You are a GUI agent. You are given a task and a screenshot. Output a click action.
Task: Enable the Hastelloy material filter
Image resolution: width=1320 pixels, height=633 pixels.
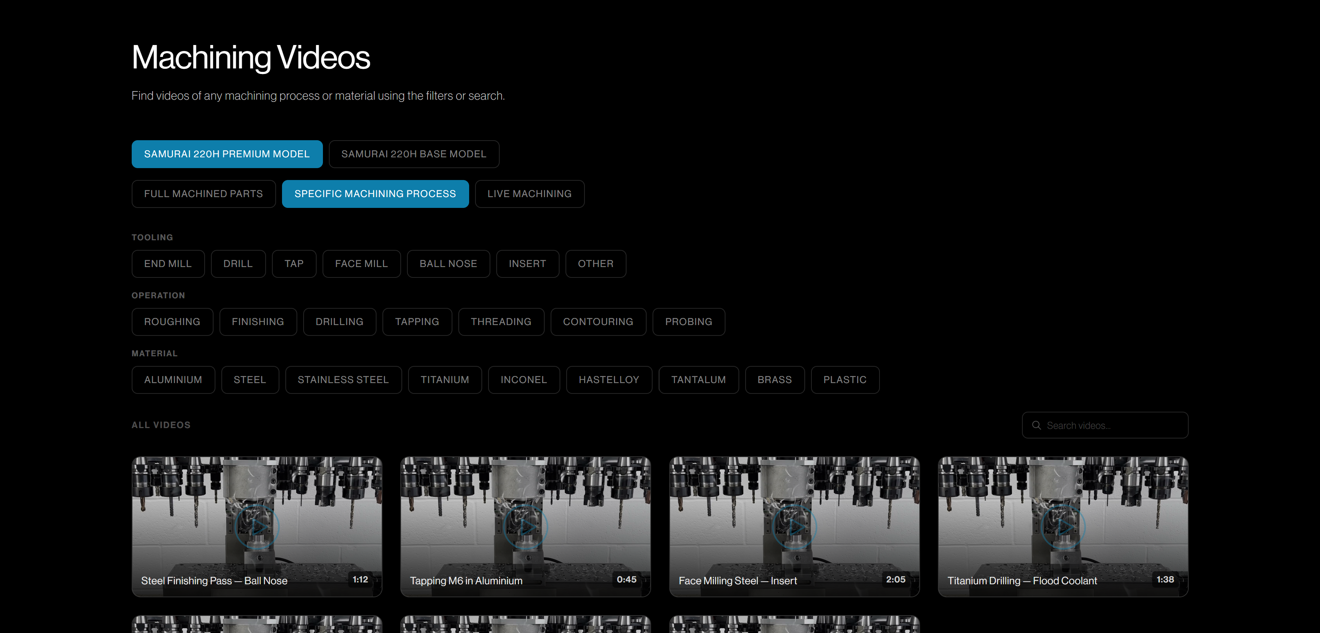click(609, 380)
